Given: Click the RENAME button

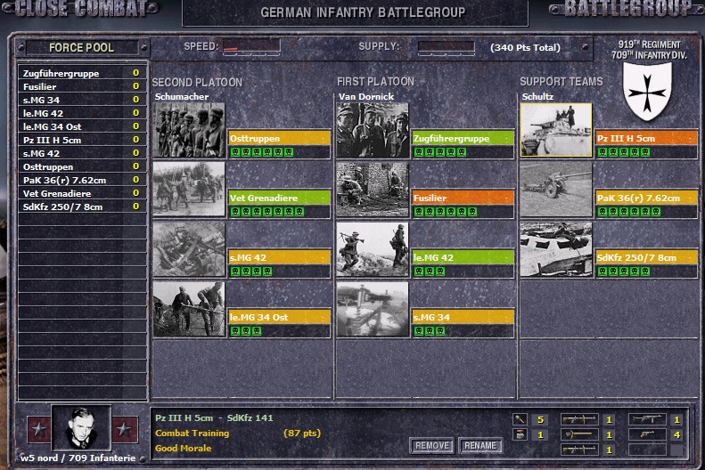Looking at the screenshot, I should pyautogui.click(x=480, y=446).
